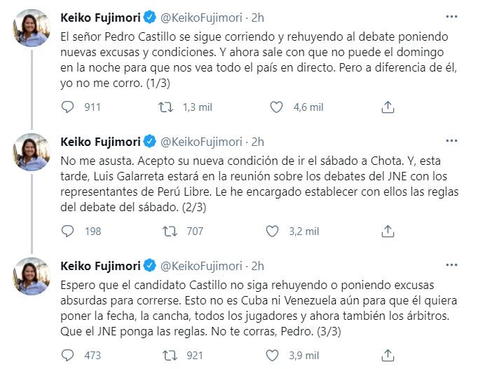This screenshot has width=478, height=369.
Task: Reply to the first tweet (1/3)
Action: pos(67,107)
